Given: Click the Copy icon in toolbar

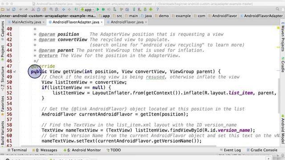Looking at the screenshot, I should pos(39,9).
